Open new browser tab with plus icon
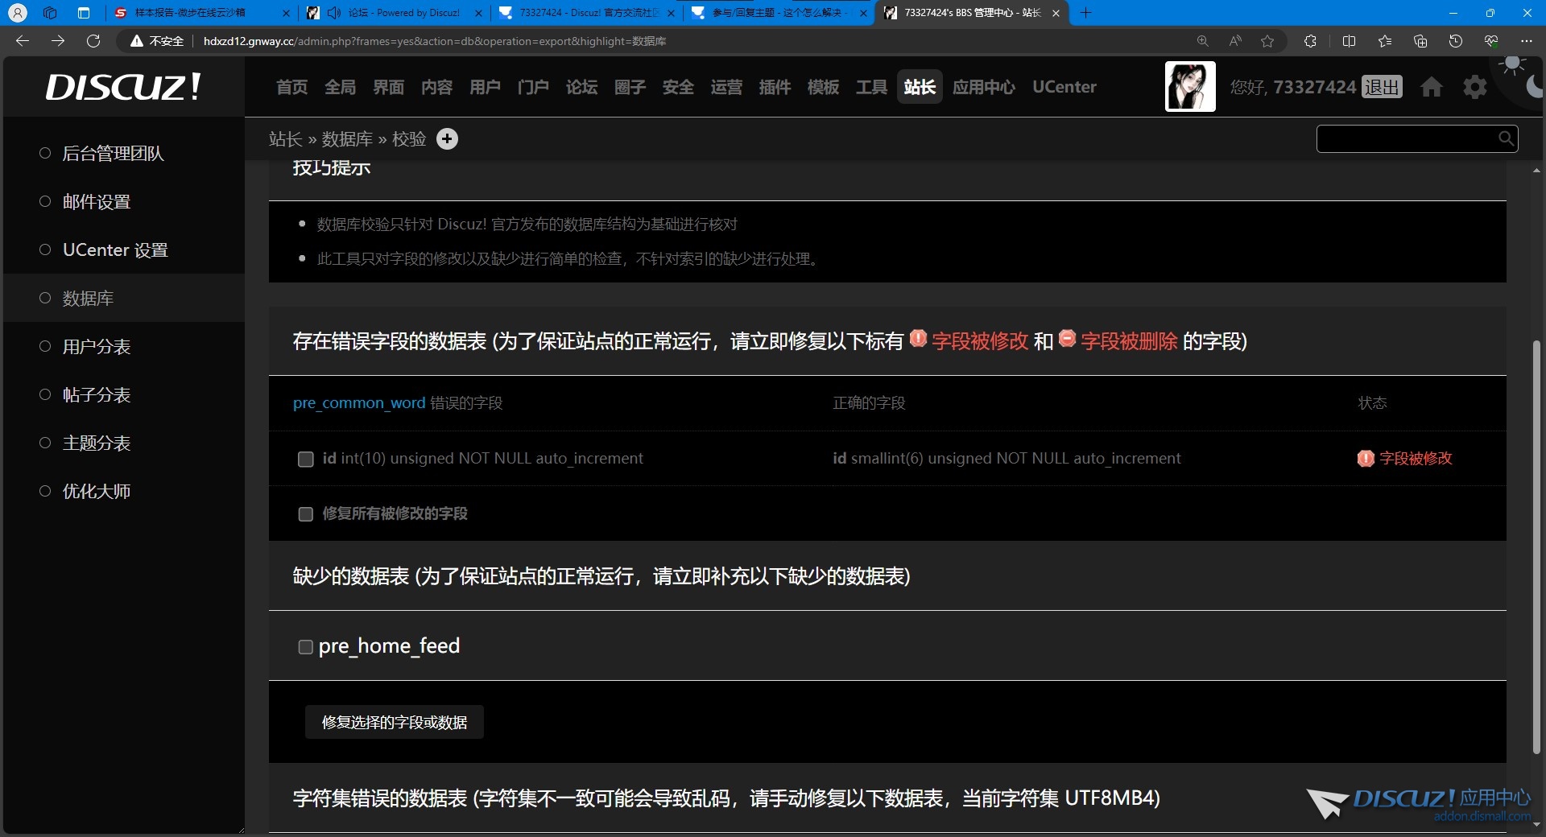Viewport: 1546px width, 837px height. coord(1085,13)
